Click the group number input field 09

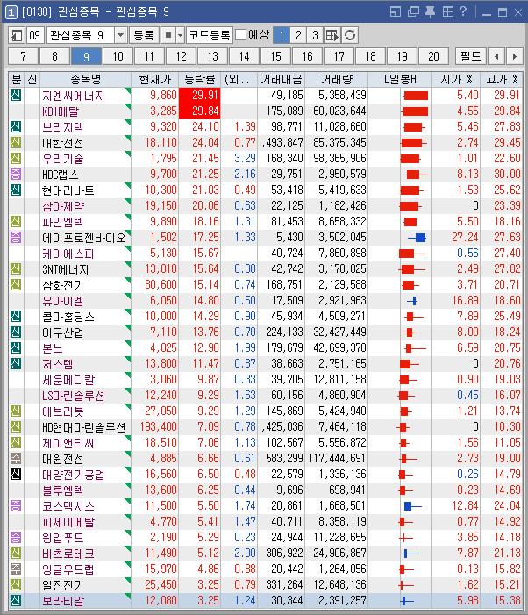(x=35, y=35)
